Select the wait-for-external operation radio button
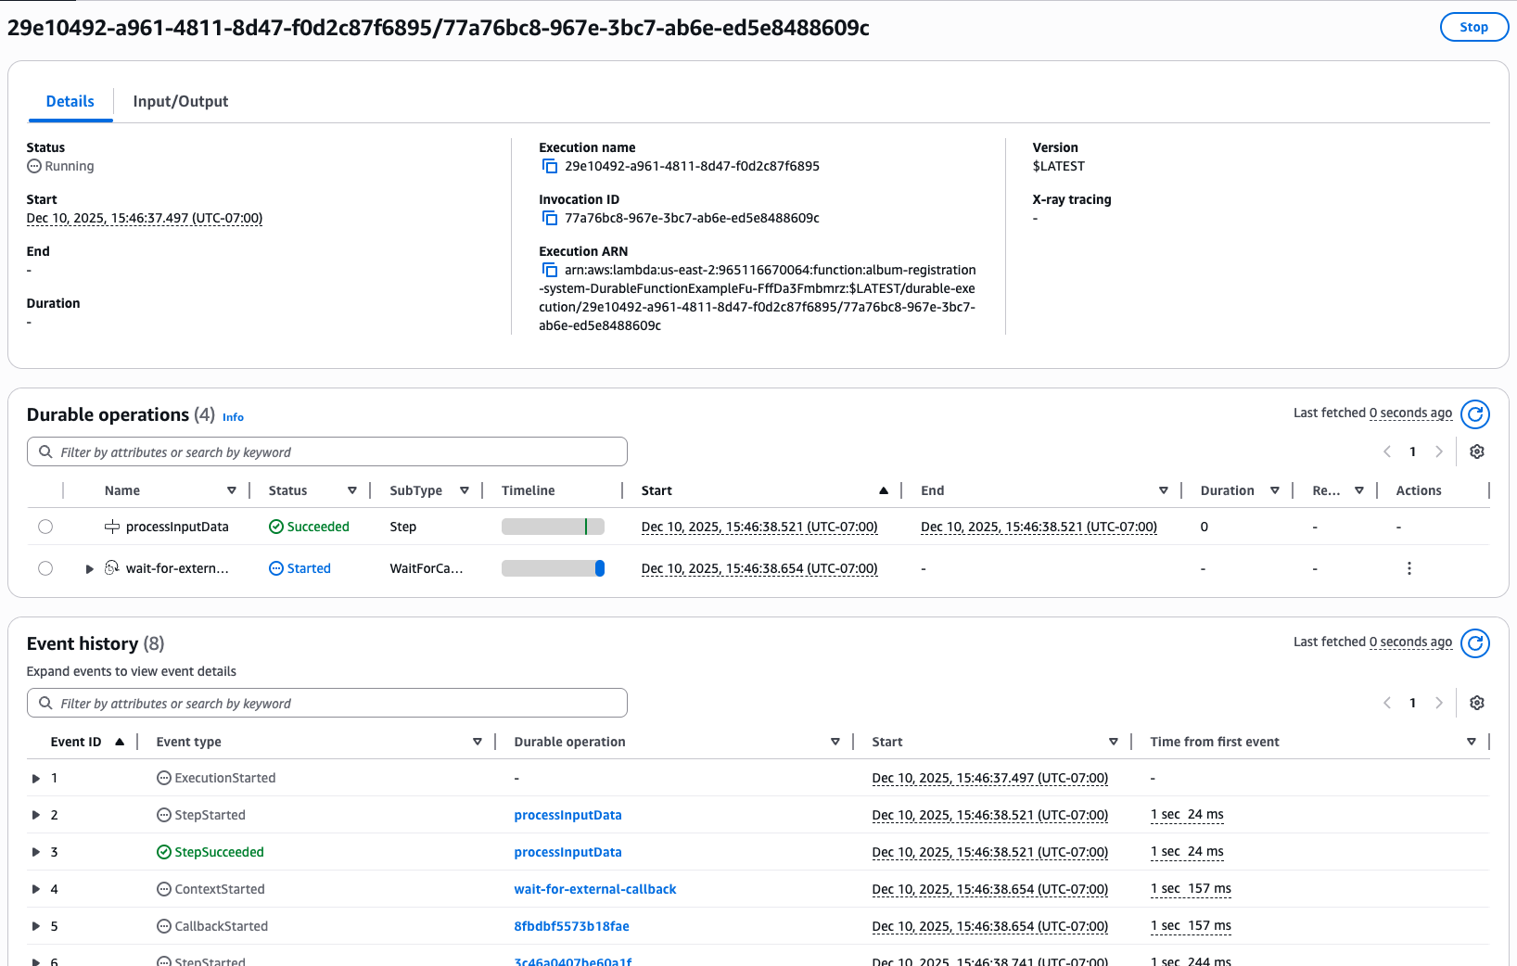The height and width of the screenshot is (966, 1517). (x=45, y=568)
